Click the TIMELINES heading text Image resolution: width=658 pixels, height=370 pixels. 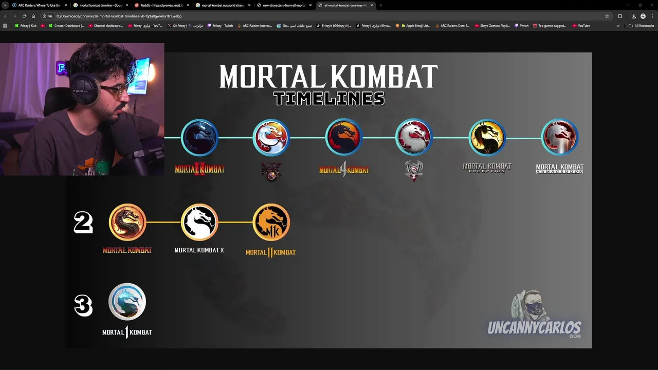(x=329, y=99)
